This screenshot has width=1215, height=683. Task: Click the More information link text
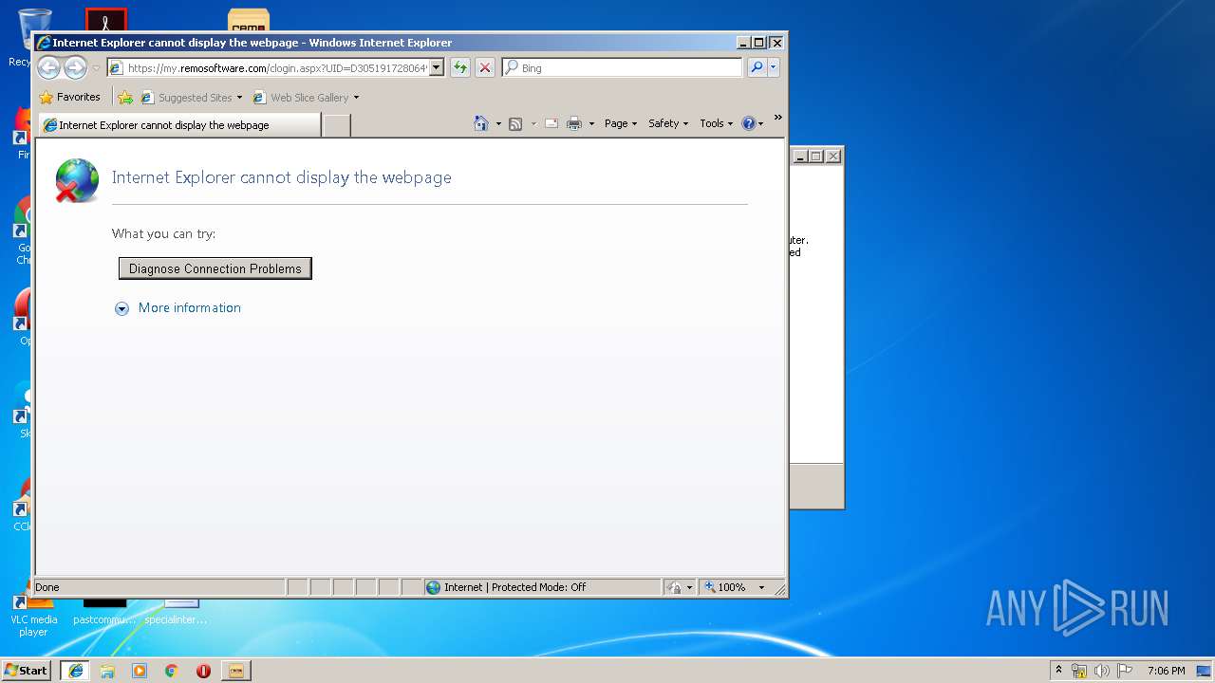190,307
